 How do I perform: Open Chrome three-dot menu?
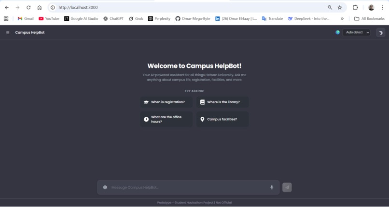pos(382,7)
